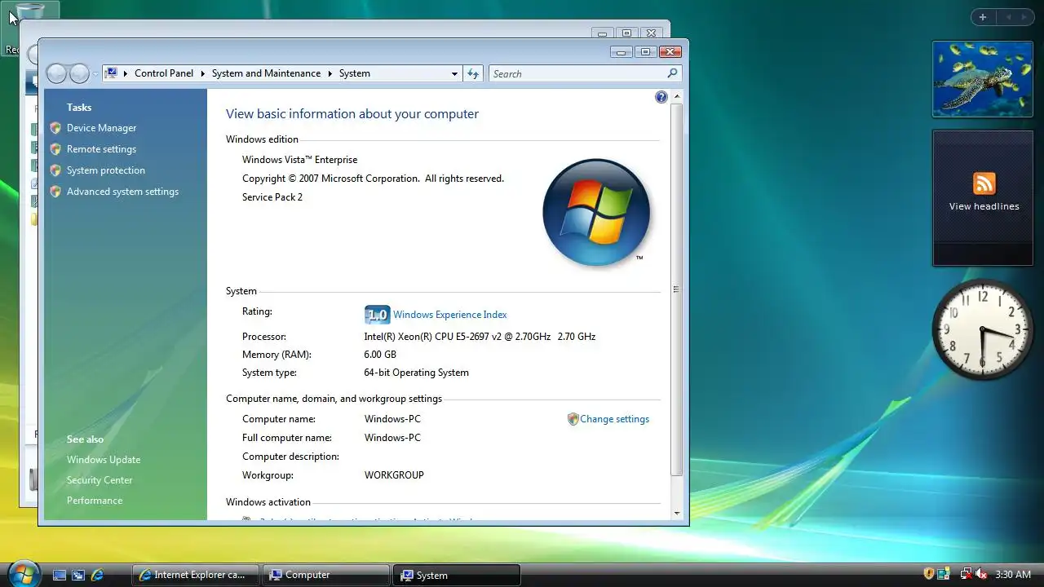Click the RSS feed icon in gadget

pyautogui.click(x=984, y=183)
